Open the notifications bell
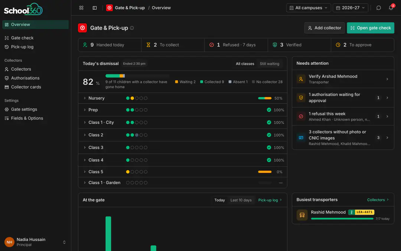Image resolution: width=401 pixels, height=251 pixels. click(x=391, y=8)
